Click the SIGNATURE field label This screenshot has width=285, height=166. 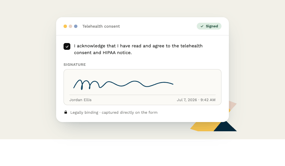75,65
